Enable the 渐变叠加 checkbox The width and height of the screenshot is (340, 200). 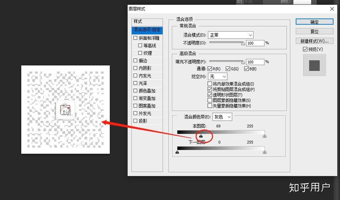tap(135, 98)
